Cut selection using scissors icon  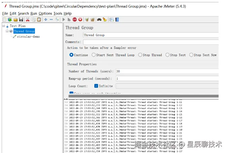28,20
